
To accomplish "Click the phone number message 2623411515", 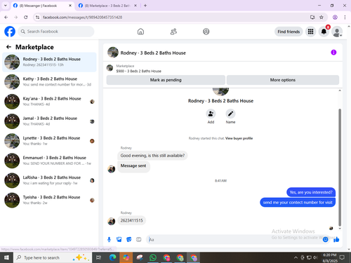I will pos(131,220).
